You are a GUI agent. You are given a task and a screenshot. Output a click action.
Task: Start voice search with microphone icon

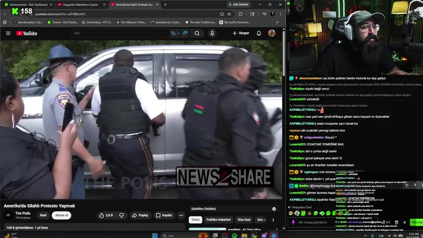(212, 33)
